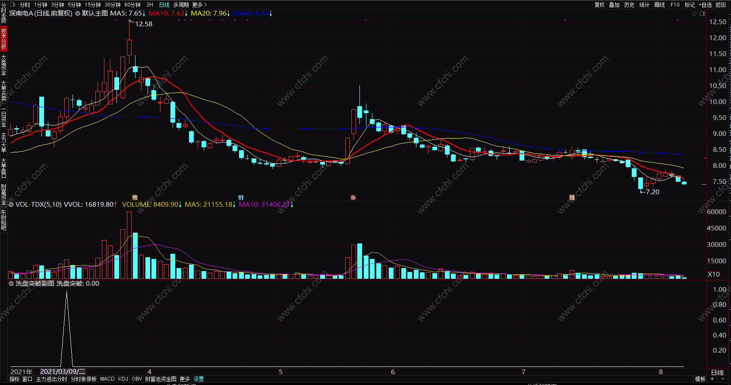
Task: Open the 模板 template menu
Action: [700, 379]
